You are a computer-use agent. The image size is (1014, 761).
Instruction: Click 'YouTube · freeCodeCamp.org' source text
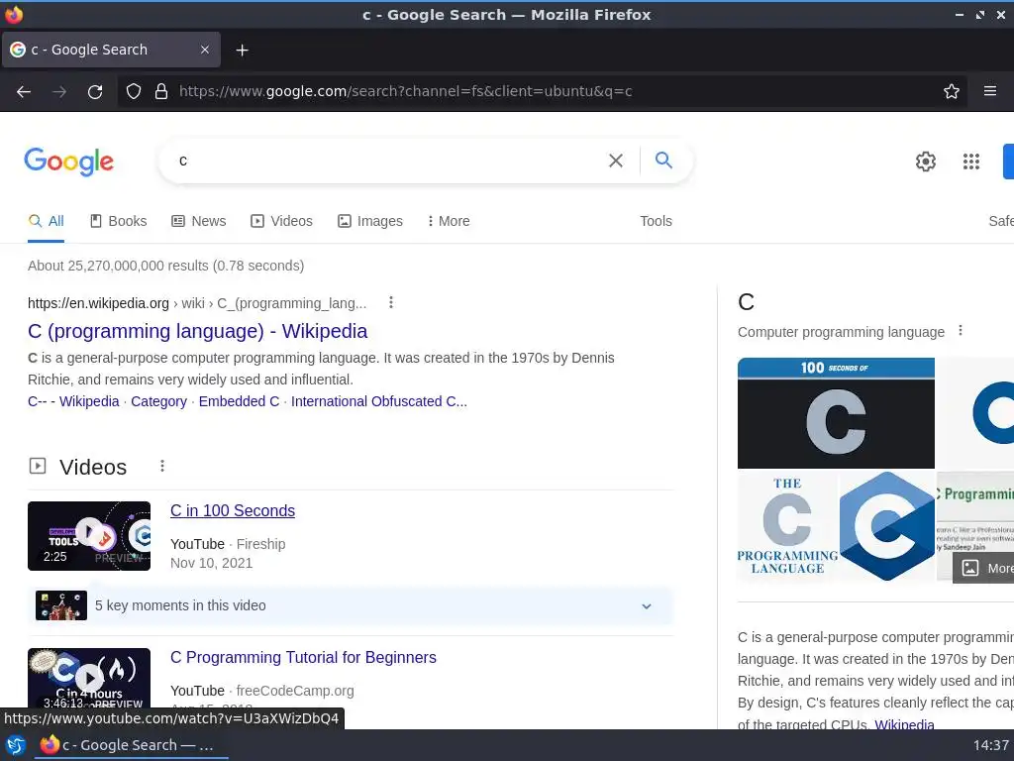coord(261,691)
